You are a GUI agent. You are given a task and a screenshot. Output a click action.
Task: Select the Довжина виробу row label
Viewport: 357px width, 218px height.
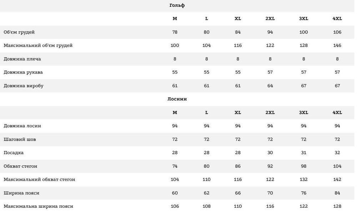[x=24, y=86]
